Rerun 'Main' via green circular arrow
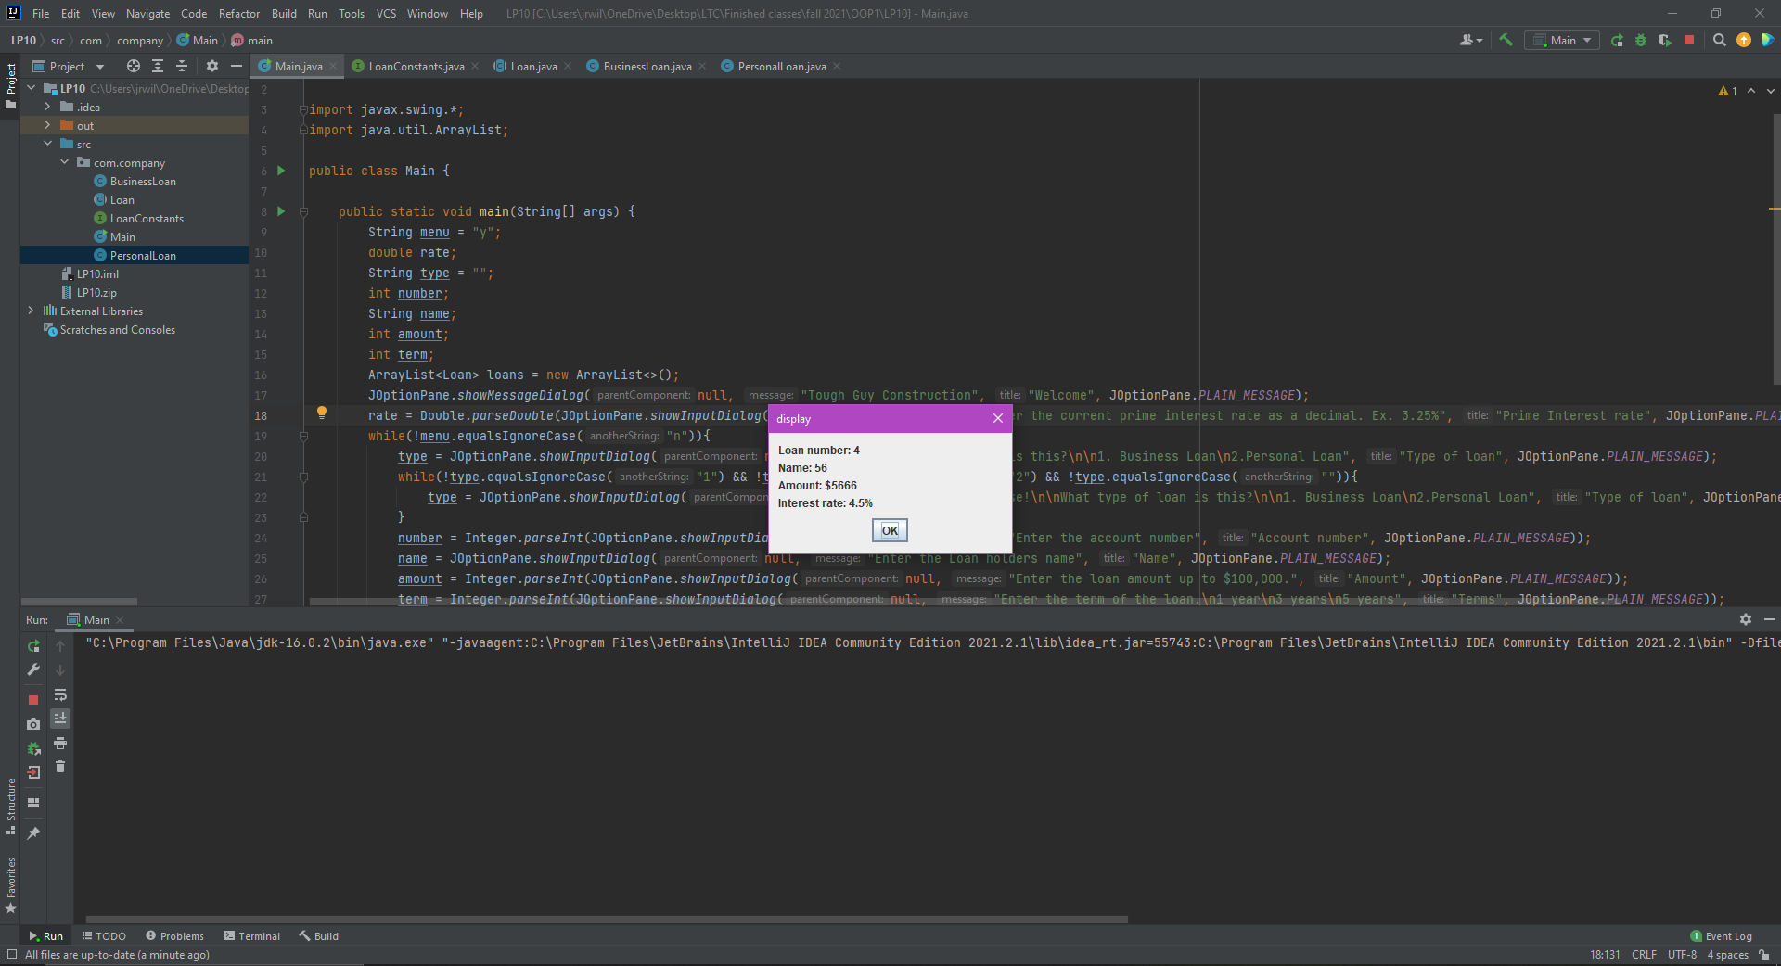 tap(1616, 40)
